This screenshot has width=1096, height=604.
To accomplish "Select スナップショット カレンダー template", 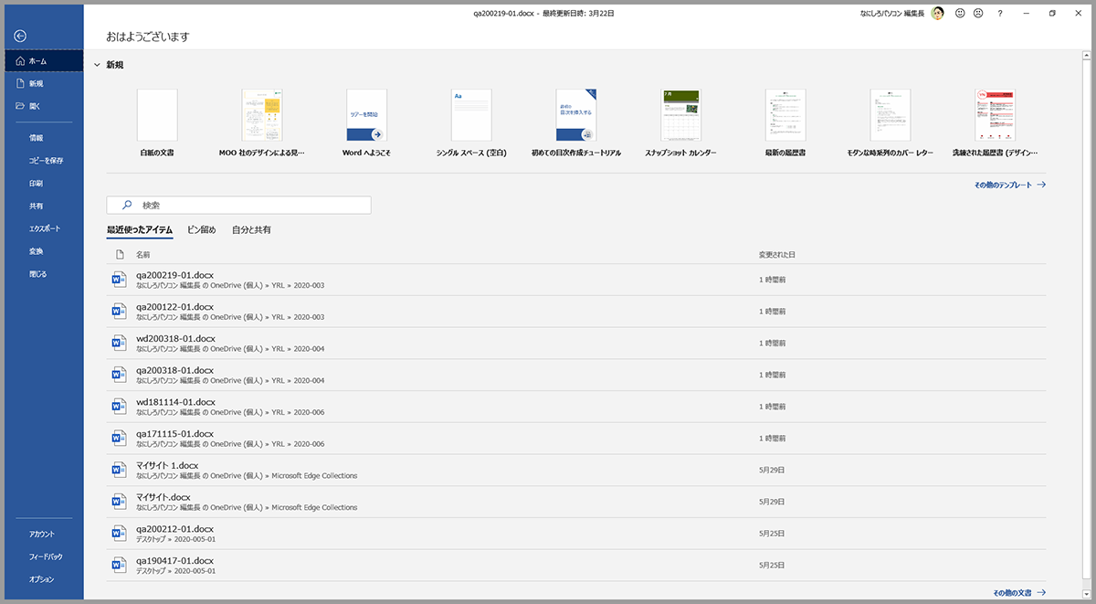I will point(680,123).
